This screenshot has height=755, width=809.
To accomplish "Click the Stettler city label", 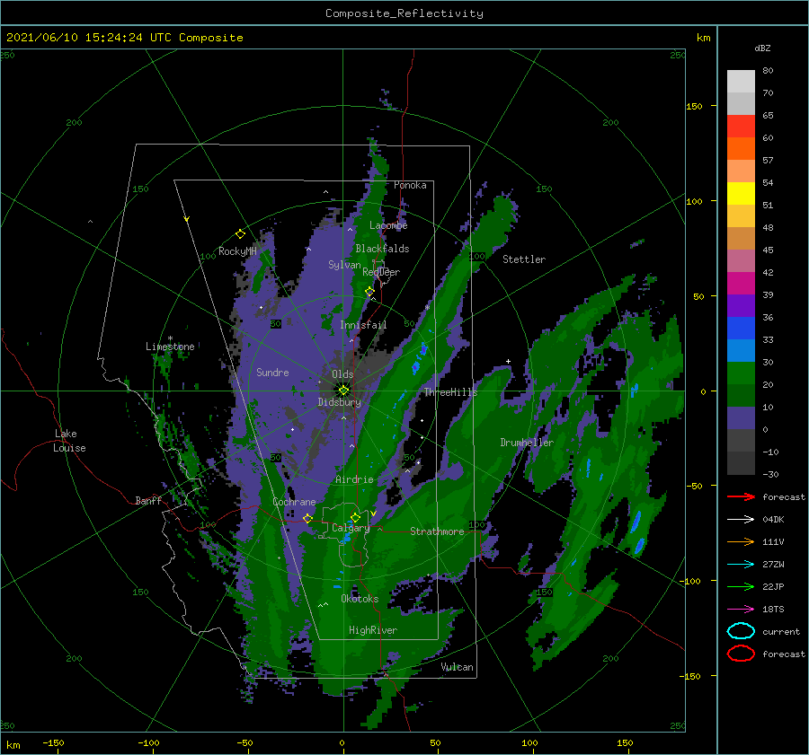I will (524, 259).
